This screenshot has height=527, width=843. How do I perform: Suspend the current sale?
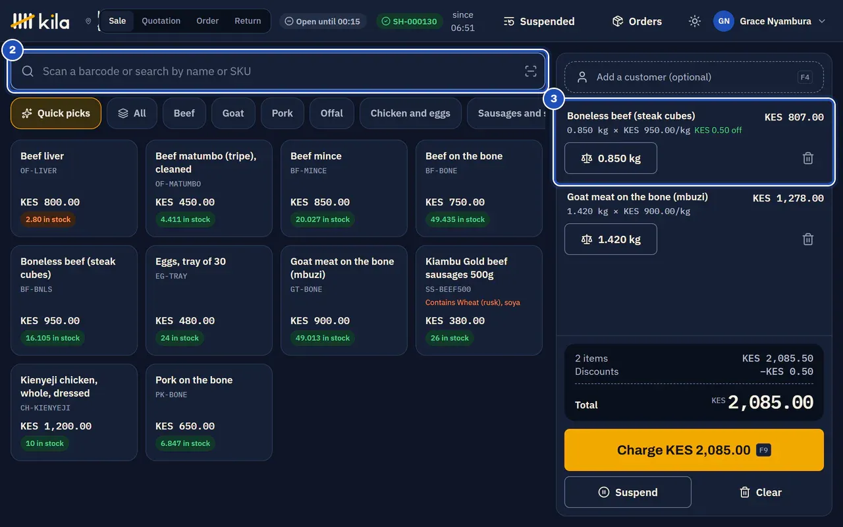tap(628, 492)
